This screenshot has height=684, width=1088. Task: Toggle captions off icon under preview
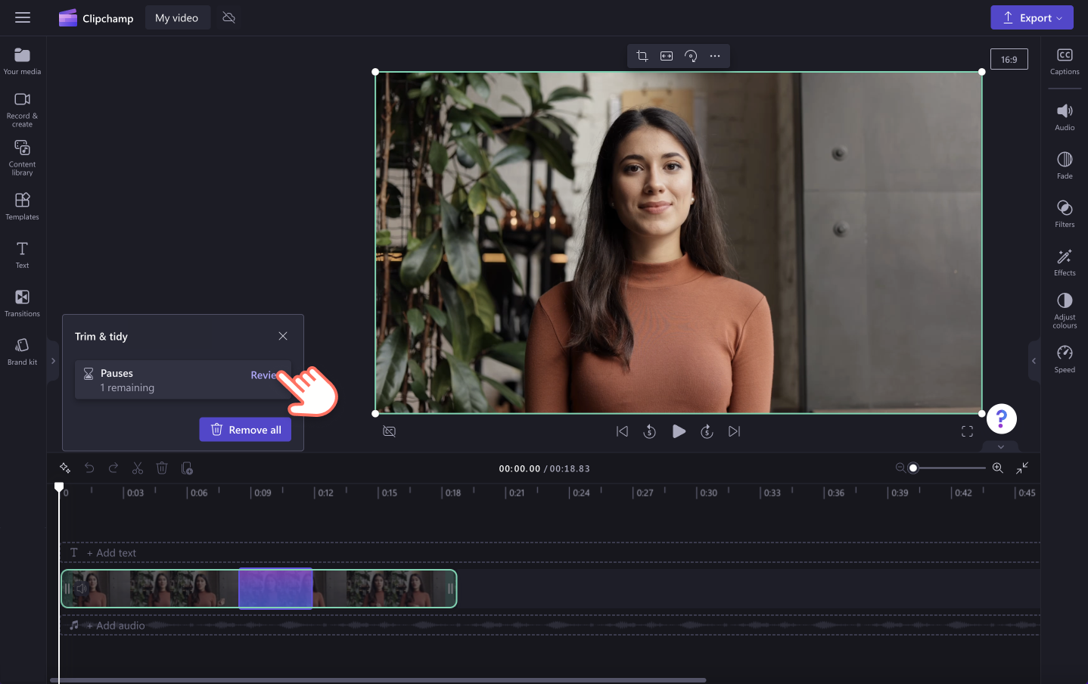tap(390, 431)
